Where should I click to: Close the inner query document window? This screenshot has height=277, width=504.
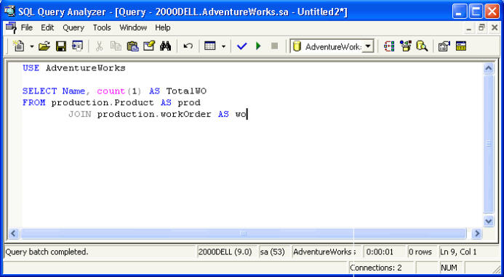point(495,28)
